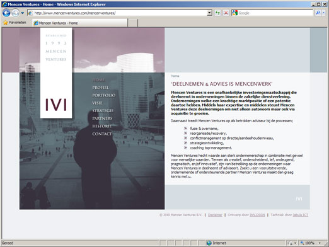Click the Home breadcrumb text

point(175,76)
